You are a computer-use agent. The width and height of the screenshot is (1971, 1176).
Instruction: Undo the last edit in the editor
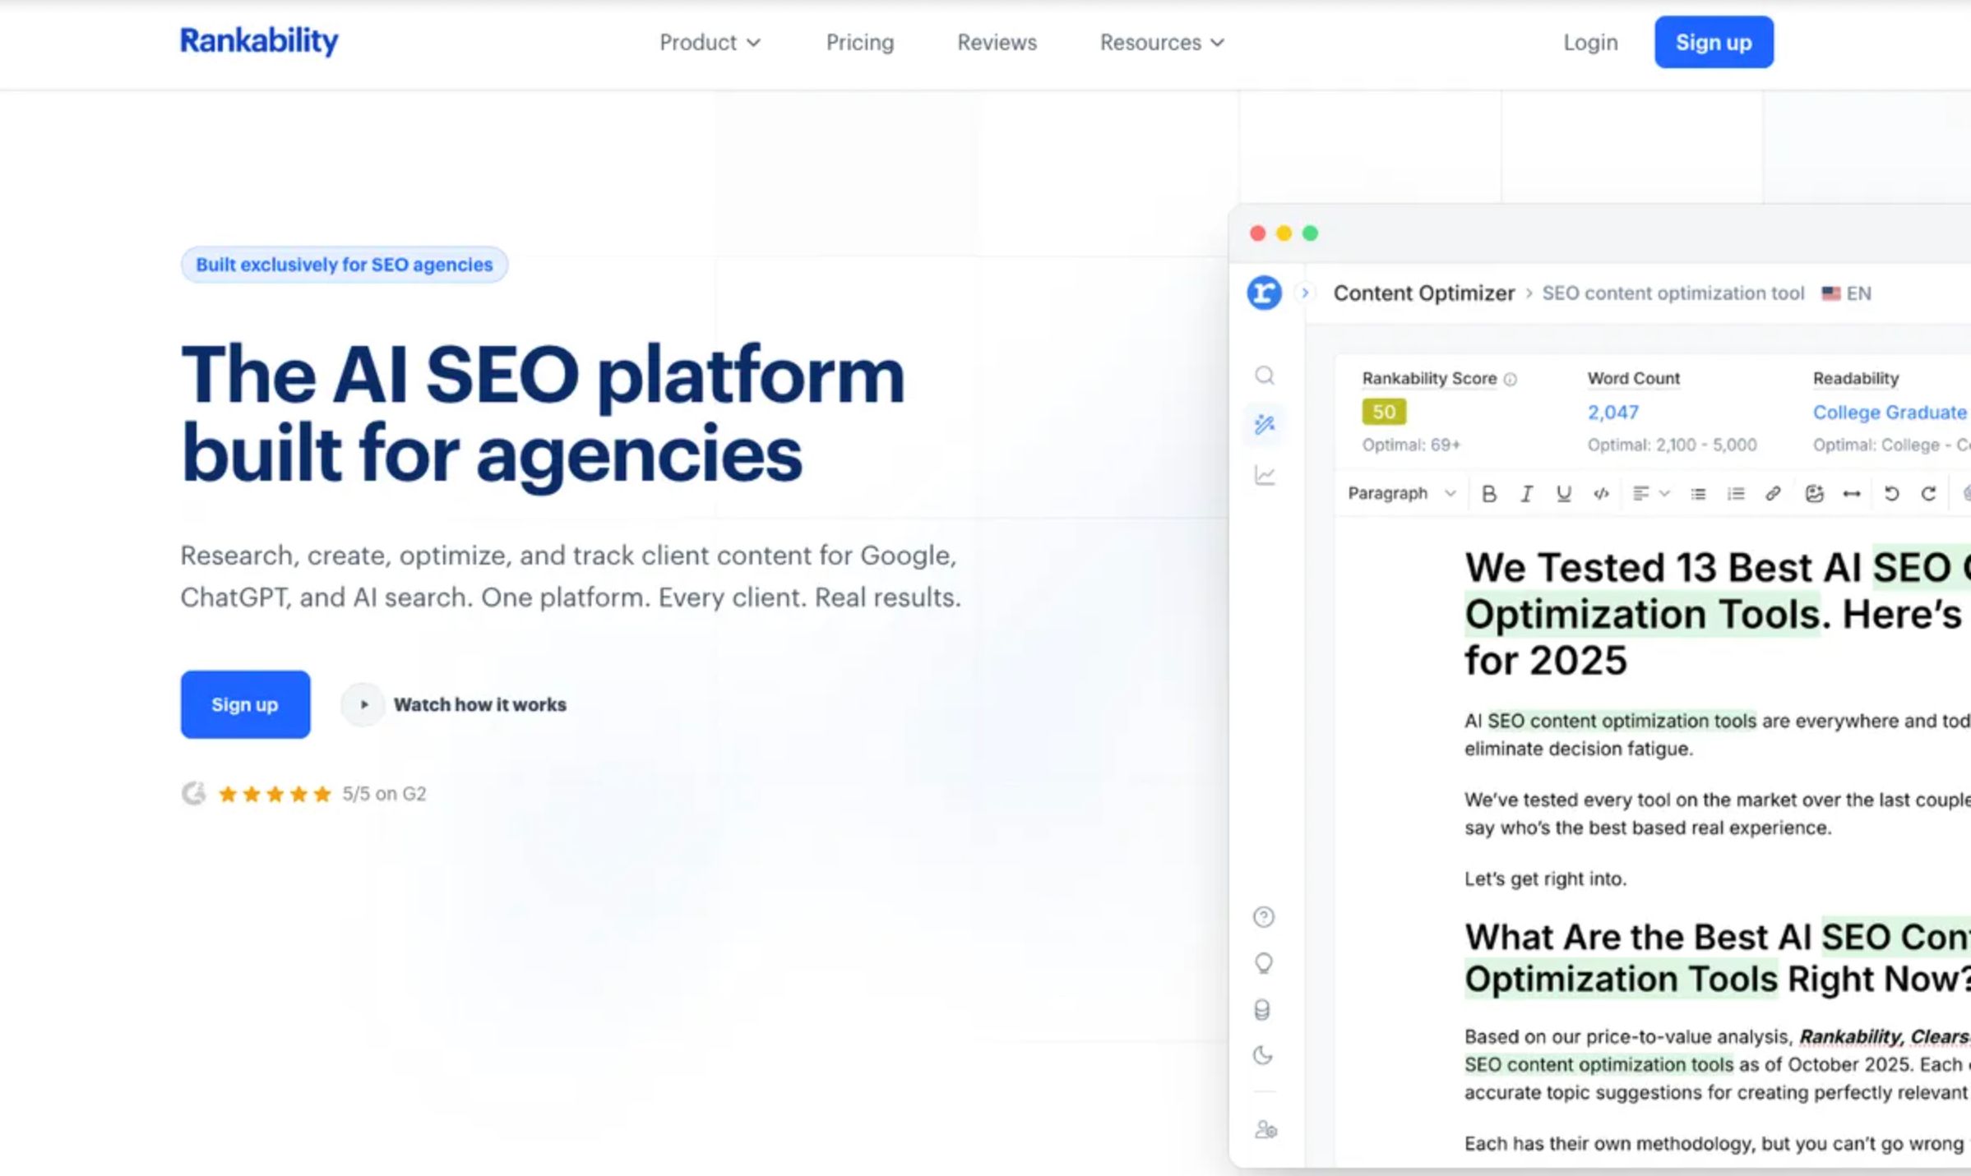click(x=1890, y=493)
